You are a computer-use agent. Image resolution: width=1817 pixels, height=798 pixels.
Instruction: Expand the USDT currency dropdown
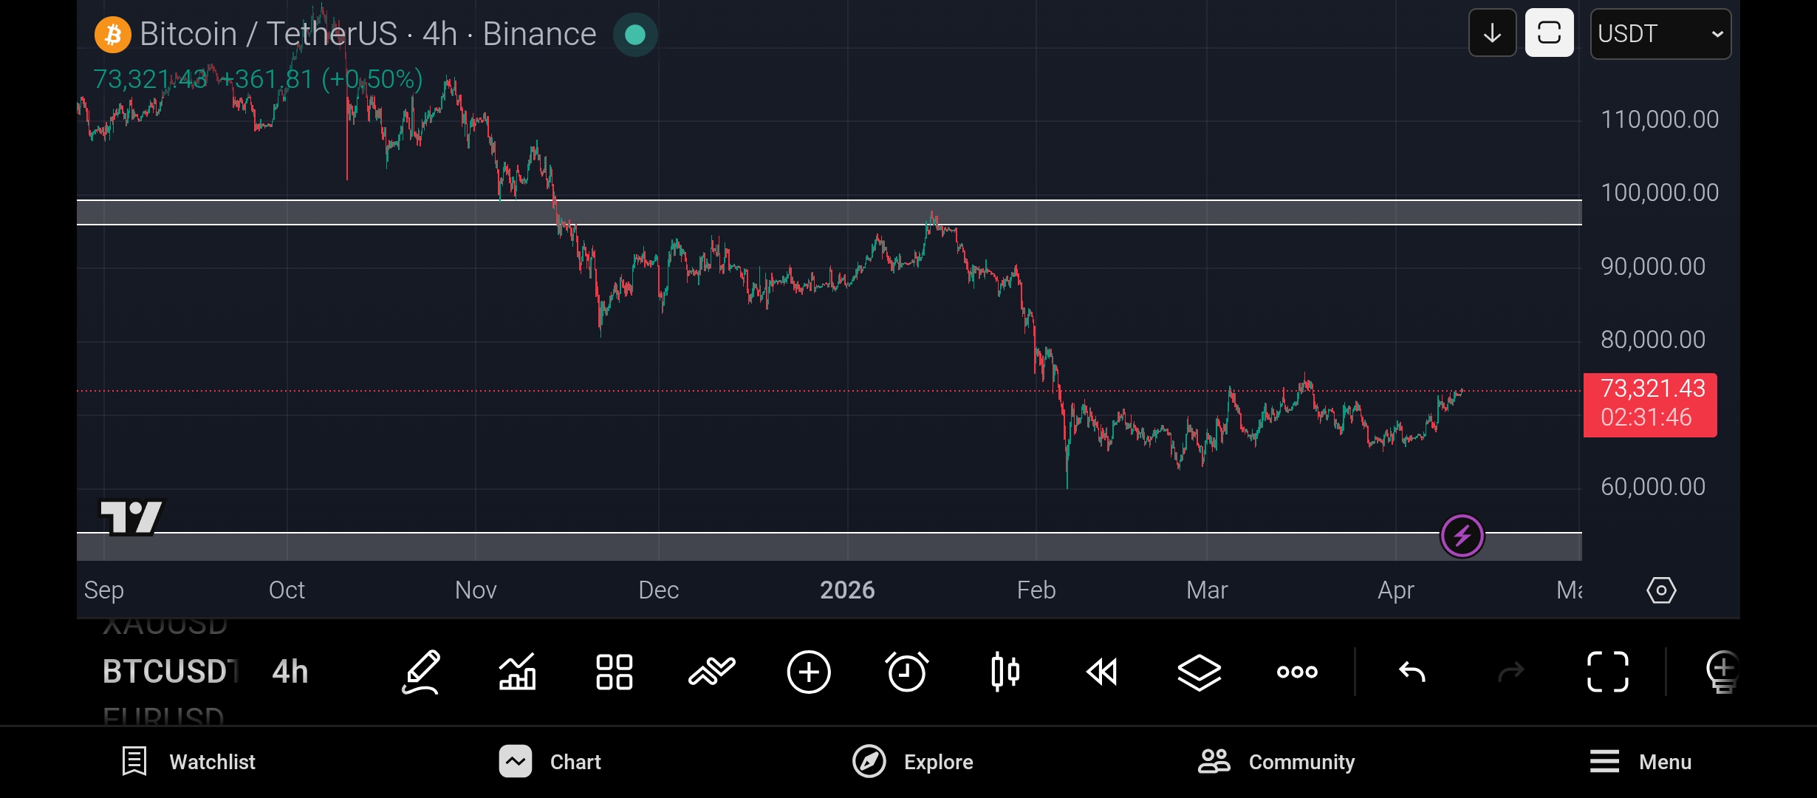[x=1660, y=34]
